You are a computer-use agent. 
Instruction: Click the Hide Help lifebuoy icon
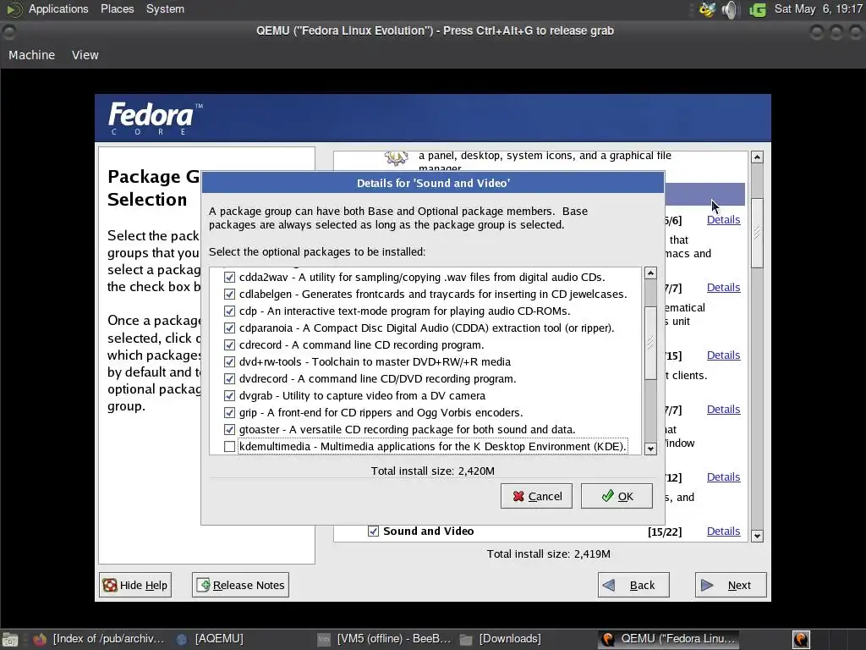point(110,586)
